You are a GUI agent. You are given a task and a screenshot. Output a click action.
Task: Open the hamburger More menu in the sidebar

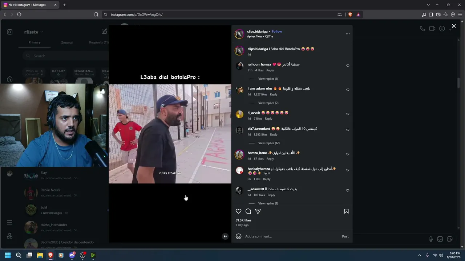(x=10, y=222)
